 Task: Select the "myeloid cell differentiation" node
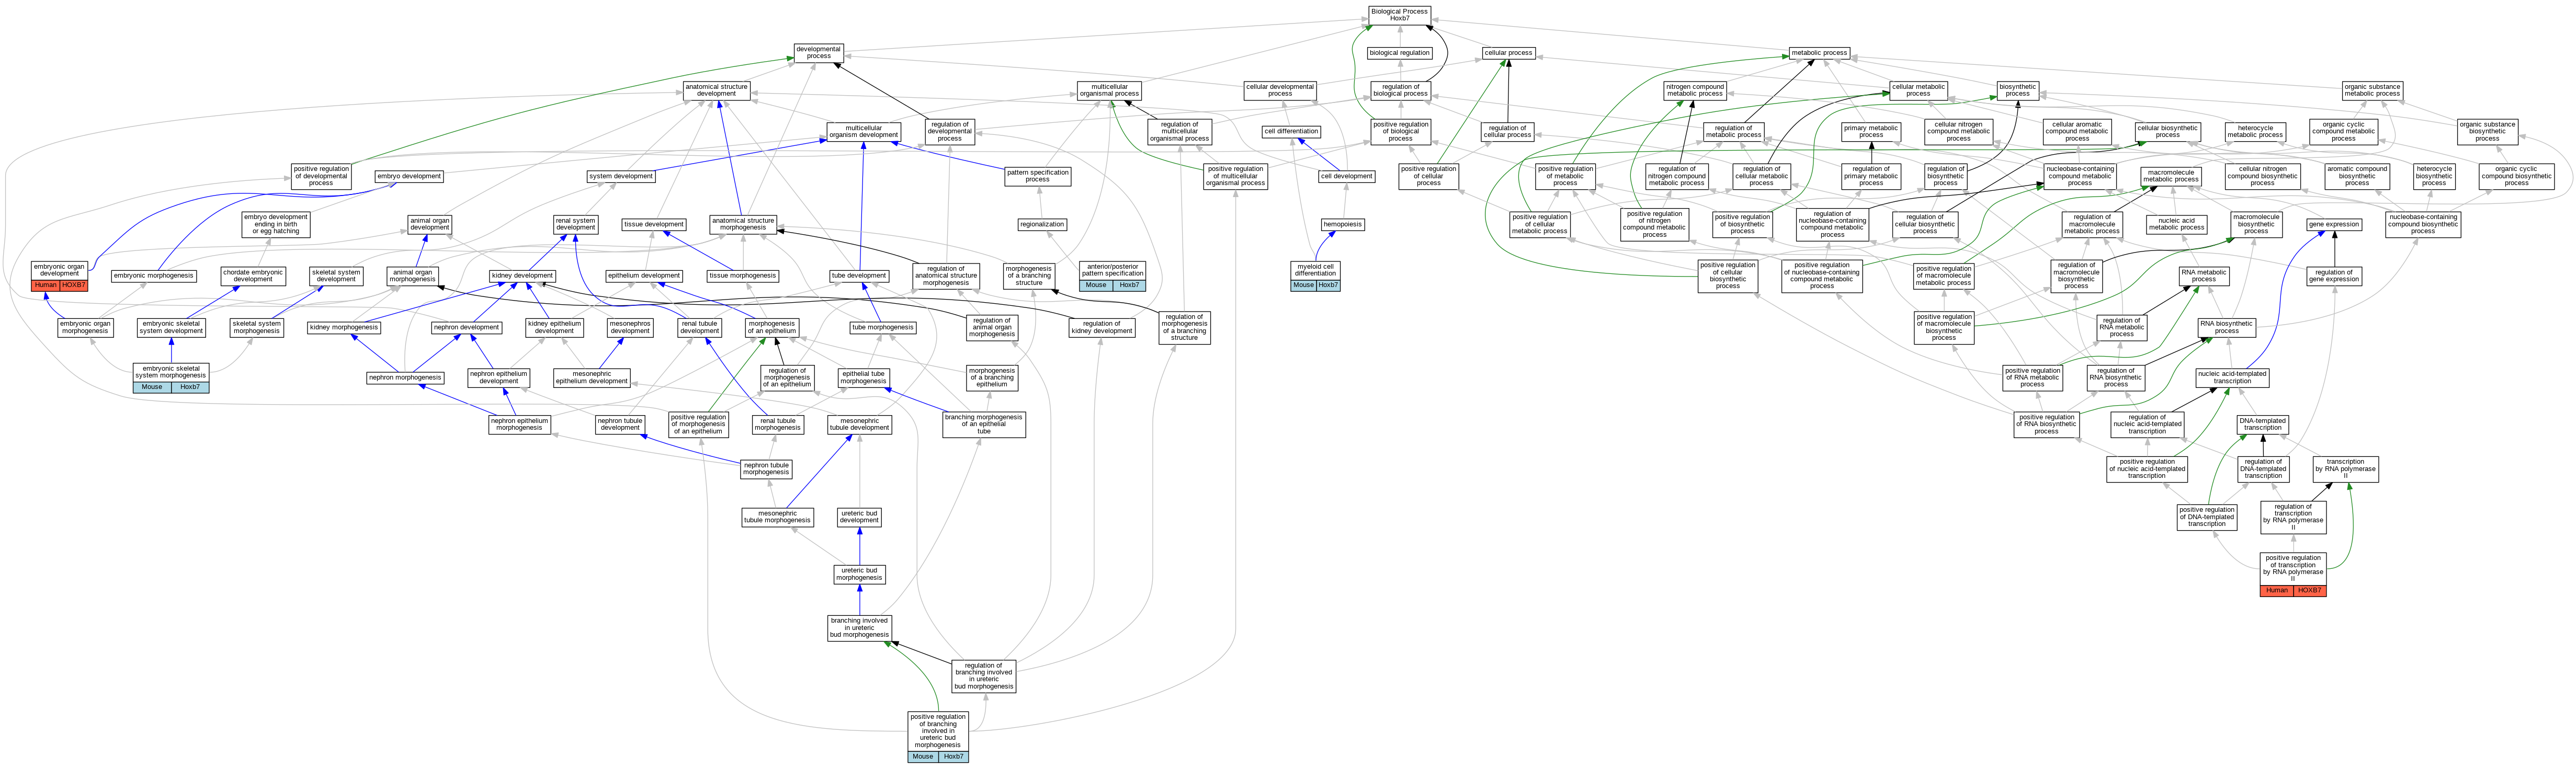tap(1315, 270)
